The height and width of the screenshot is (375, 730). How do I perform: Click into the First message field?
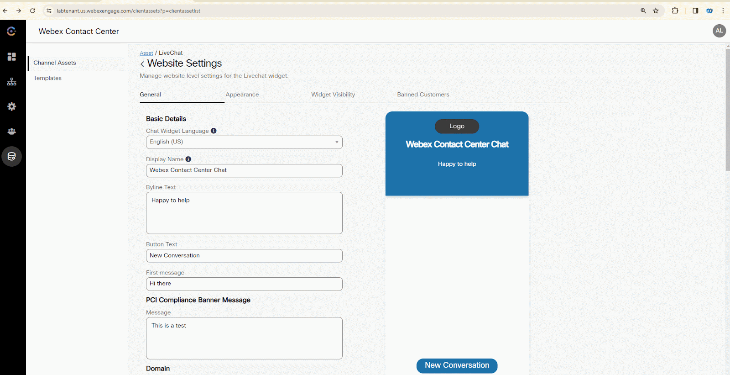tap(244, 284)
